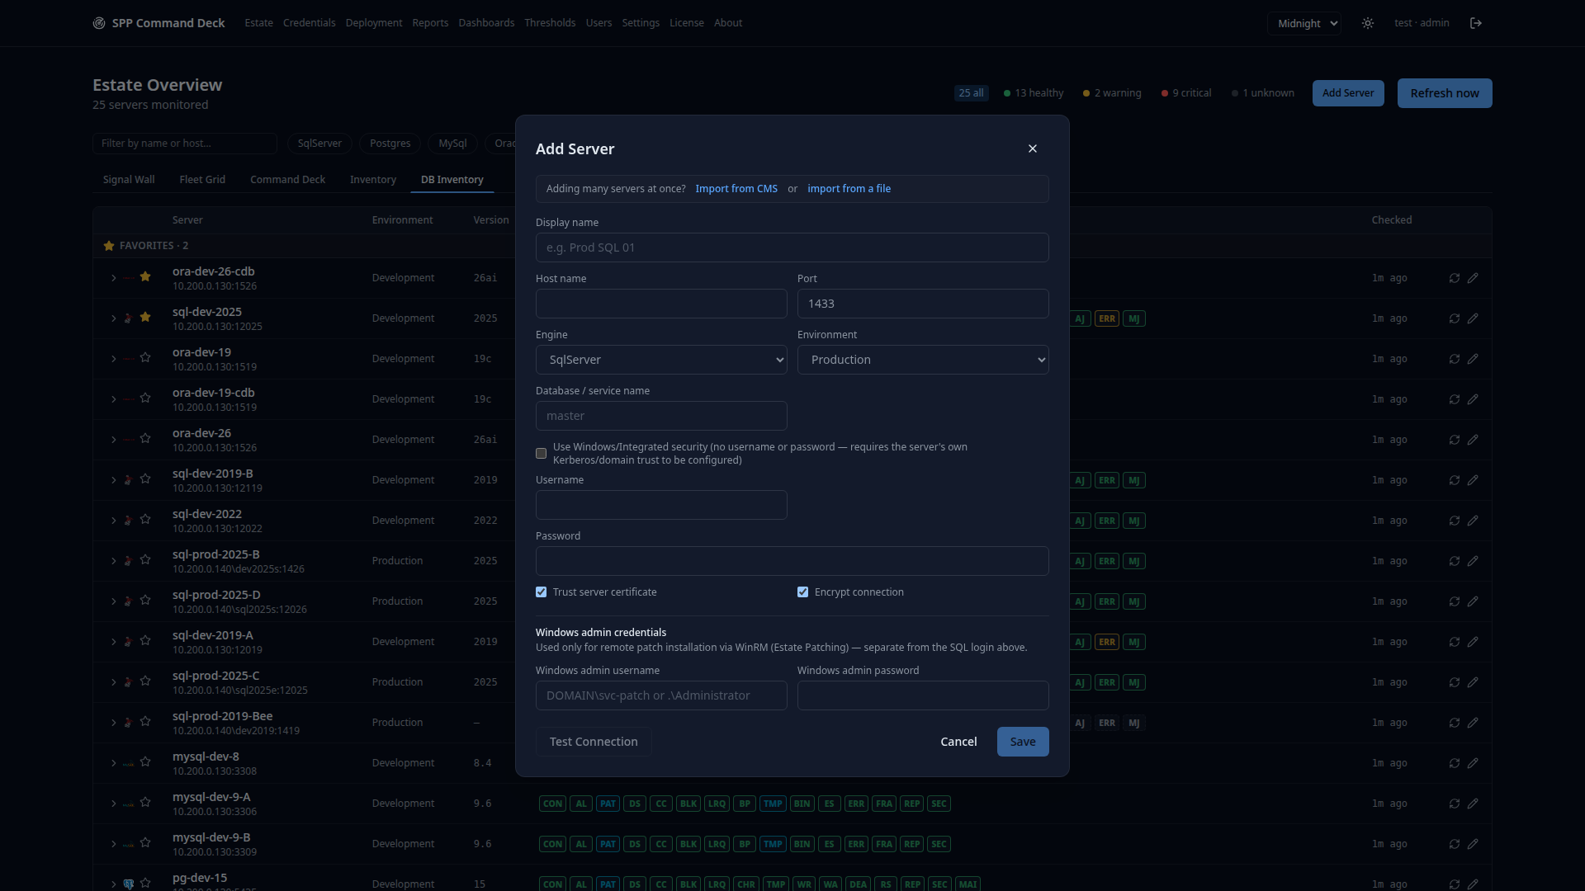Save the new server
The image size is (1585, 891).
[1023, 742]
